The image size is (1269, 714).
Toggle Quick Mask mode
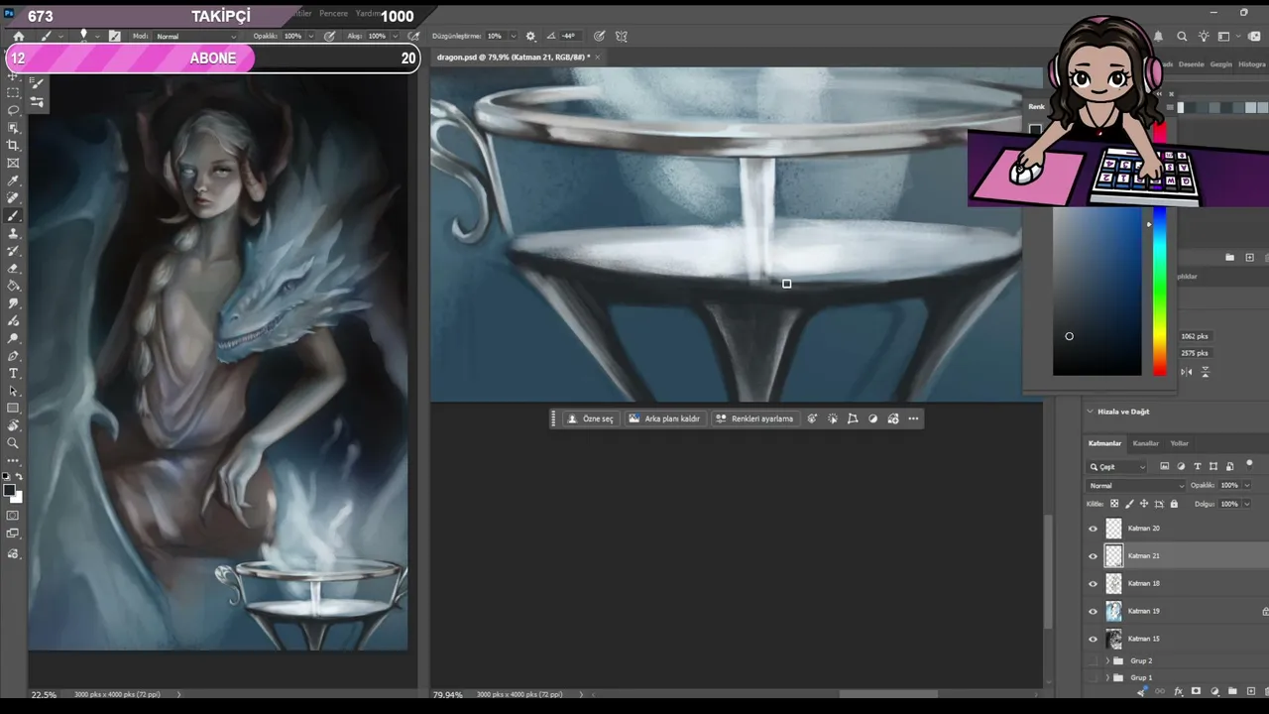point(13,516)
